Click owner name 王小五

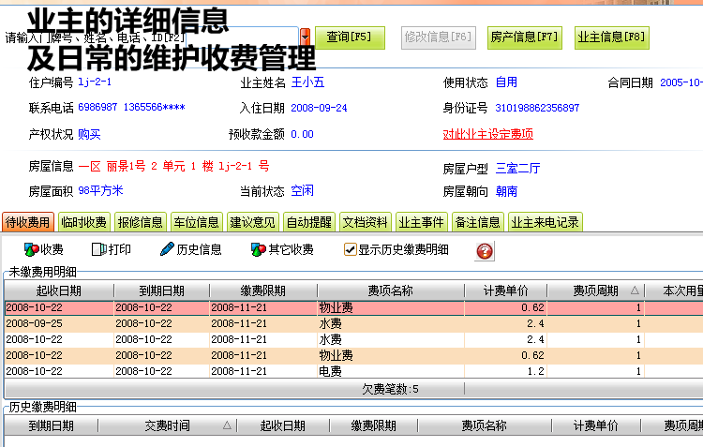click(x=307, y=82)
